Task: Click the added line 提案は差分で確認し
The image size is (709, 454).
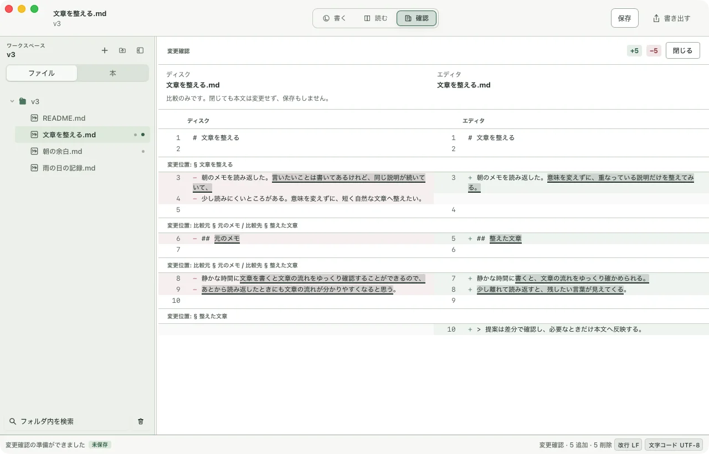Action: point(571,329)
